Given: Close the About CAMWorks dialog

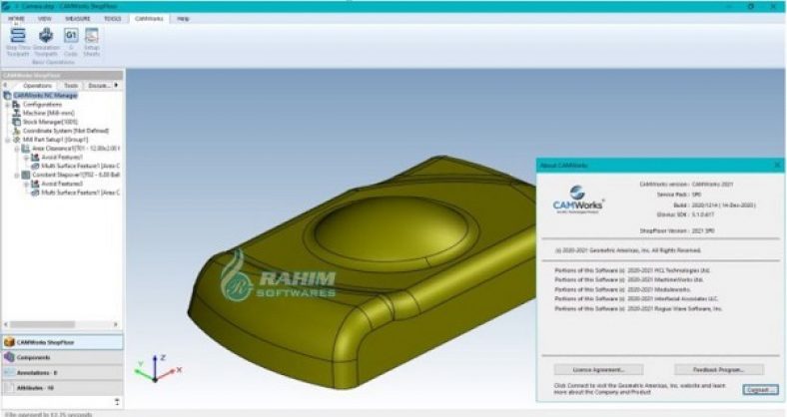Looking at the screenshot, I should click(x=777, y=165).
